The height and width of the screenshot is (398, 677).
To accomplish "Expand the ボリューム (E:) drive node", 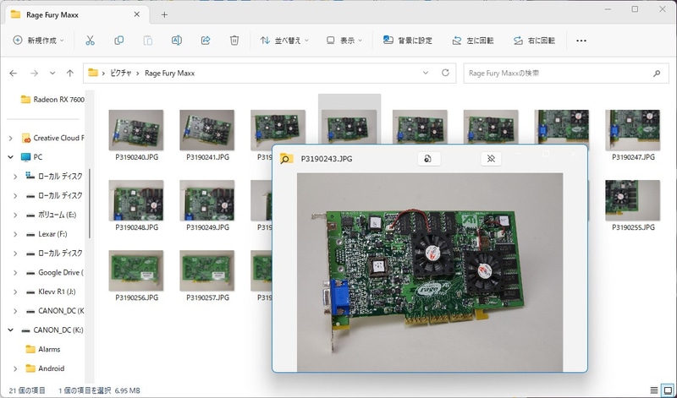I will pyautogui.click(x=15, y=215).
